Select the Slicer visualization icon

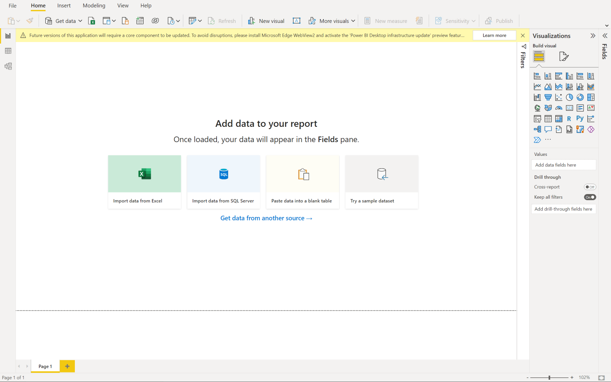click(x=537, y=118)
